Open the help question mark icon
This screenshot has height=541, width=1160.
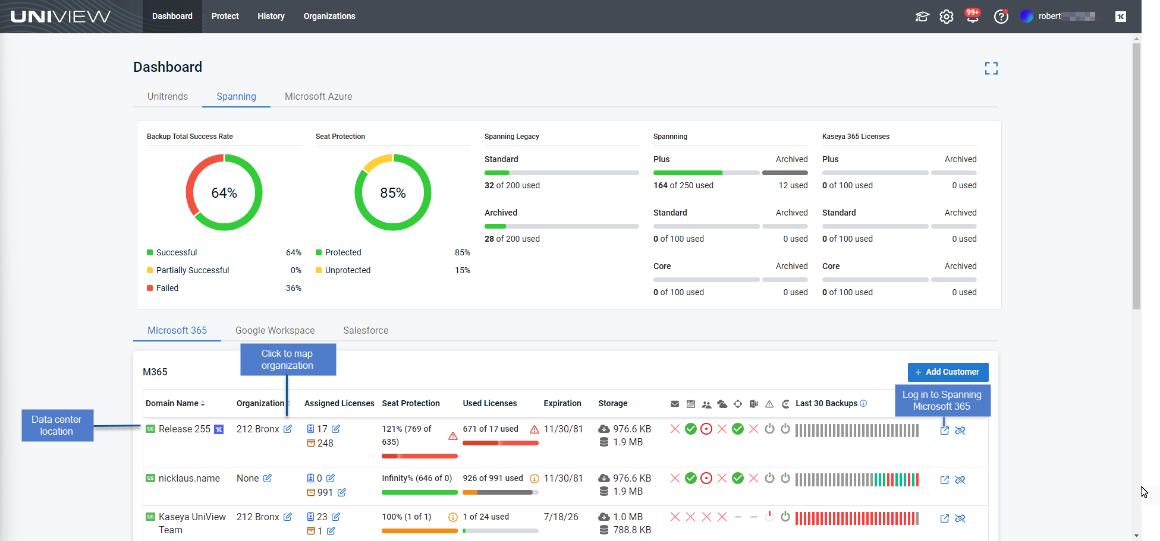tap(1001, 17)
